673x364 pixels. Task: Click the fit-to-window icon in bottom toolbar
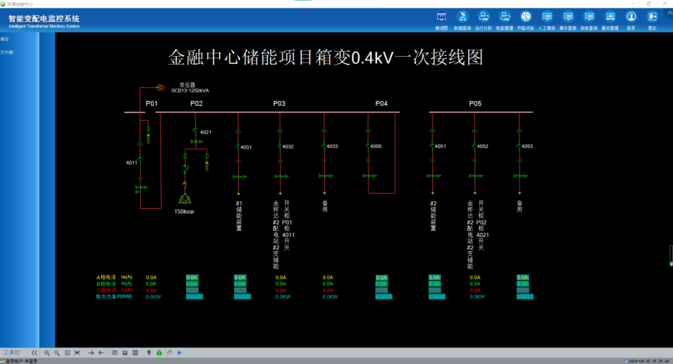tap(67, 353)
